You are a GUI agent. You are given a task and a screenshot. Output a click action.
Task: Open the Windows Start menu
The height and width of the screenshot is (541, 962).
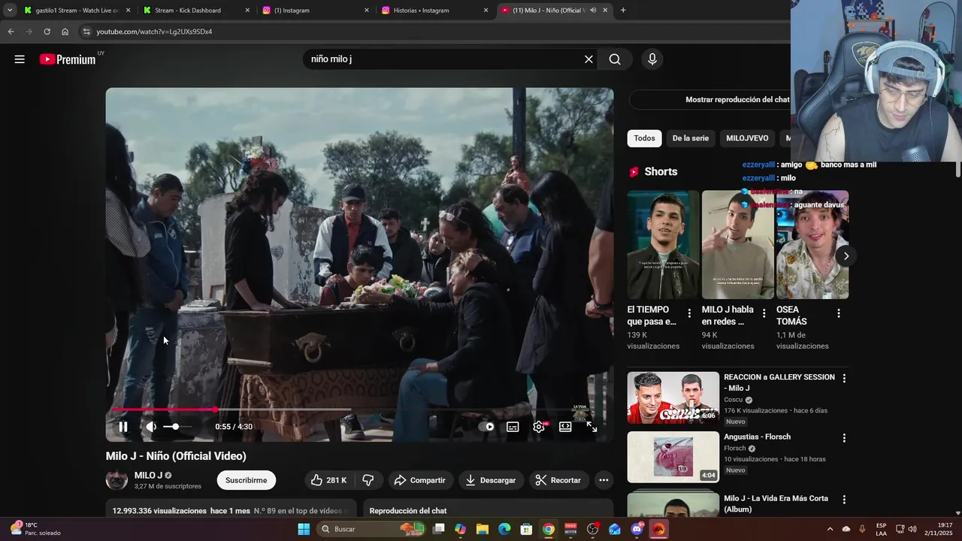click(304, 529)
